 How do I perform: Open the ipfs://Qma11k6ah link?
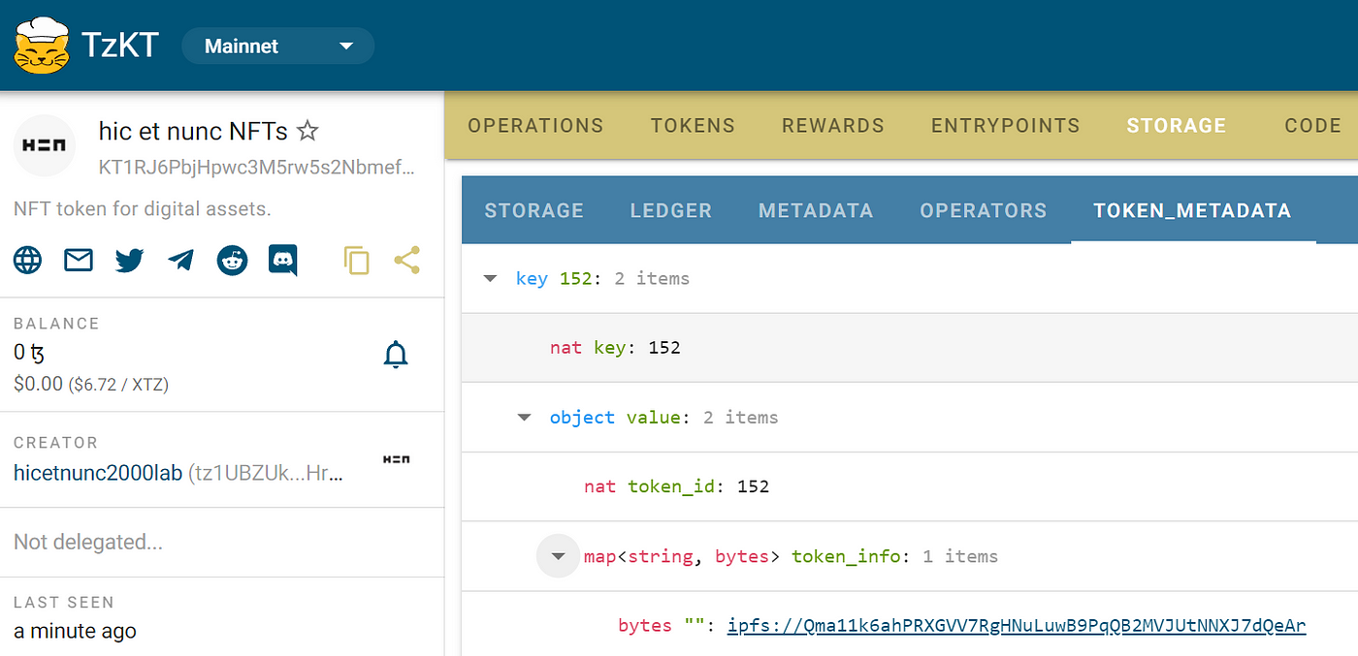tap(1017, 625)
